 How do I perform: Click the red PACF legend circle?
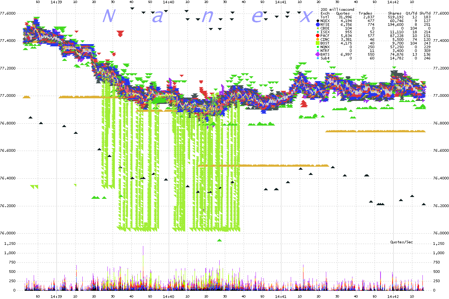pyautogui.click(x=318, y=36)
